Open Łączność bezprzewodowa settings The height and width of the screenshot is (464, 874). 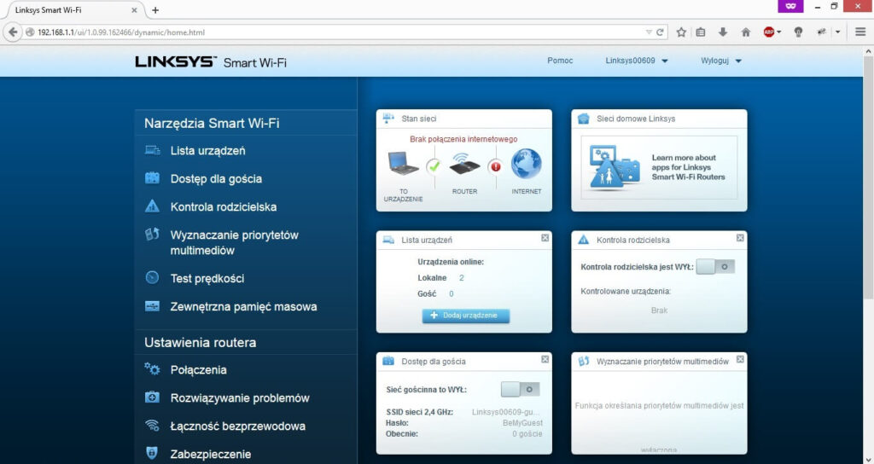click(237, 426)
